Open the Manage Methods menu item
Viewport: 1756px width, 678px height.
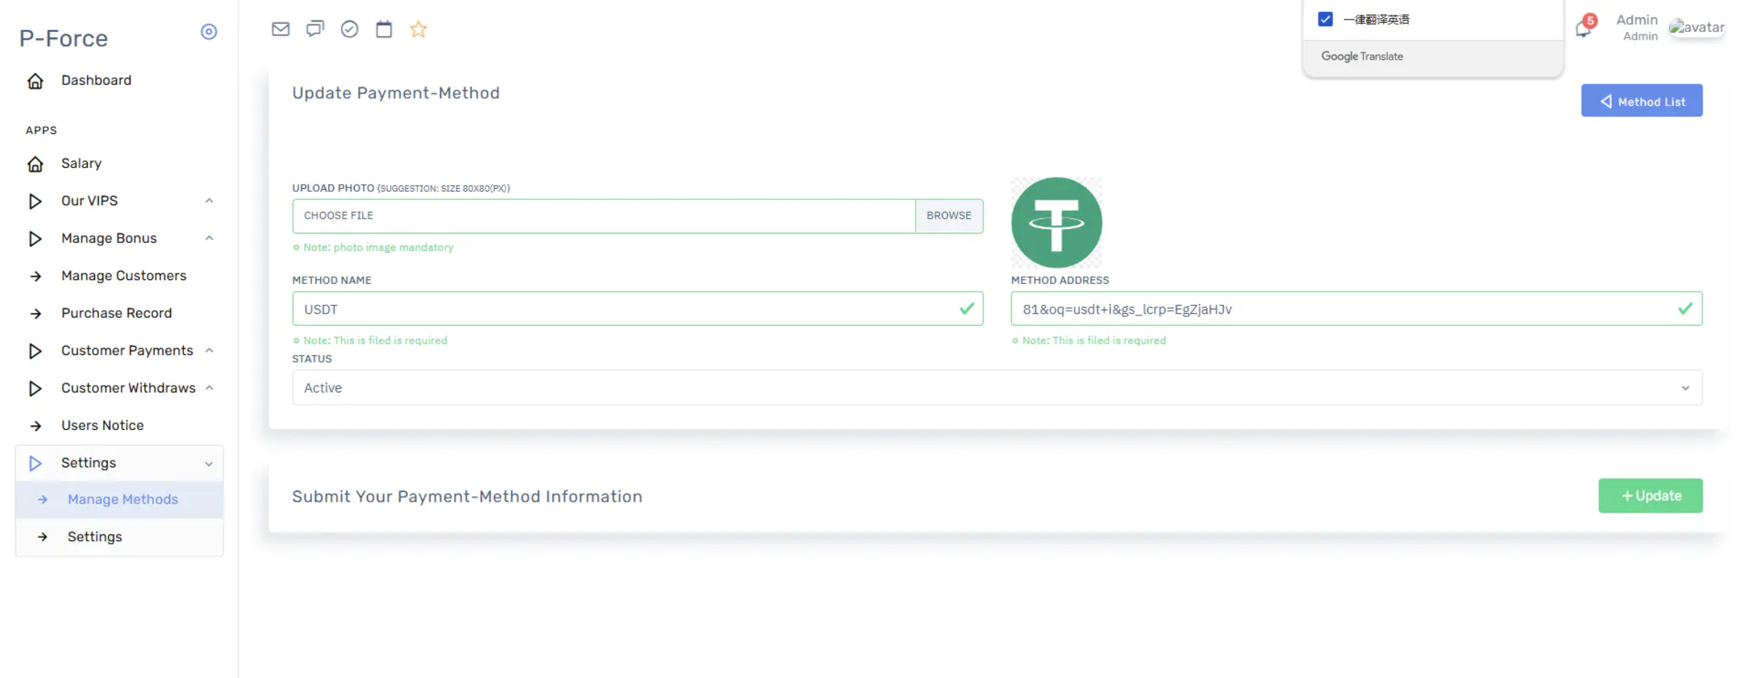click(122, 499)
